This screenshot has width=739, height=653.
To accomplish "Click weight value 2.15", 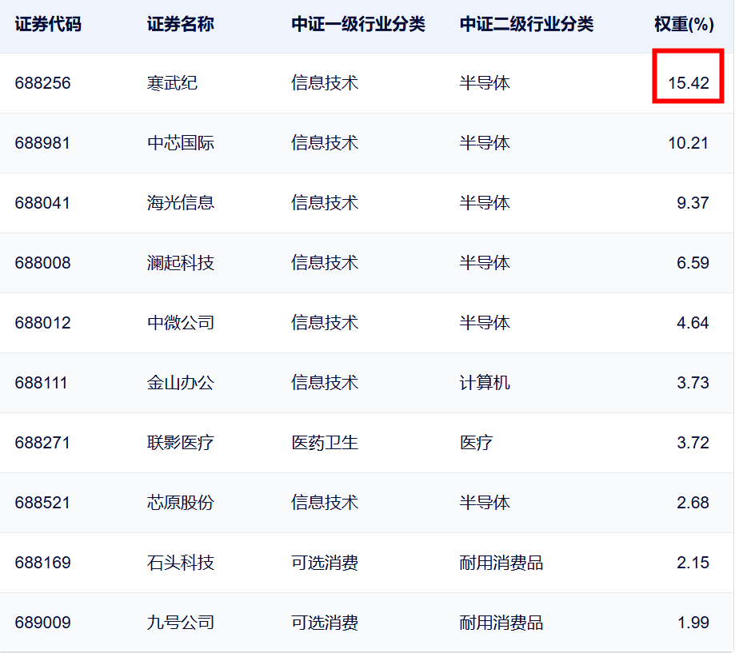I will point(693,563).
